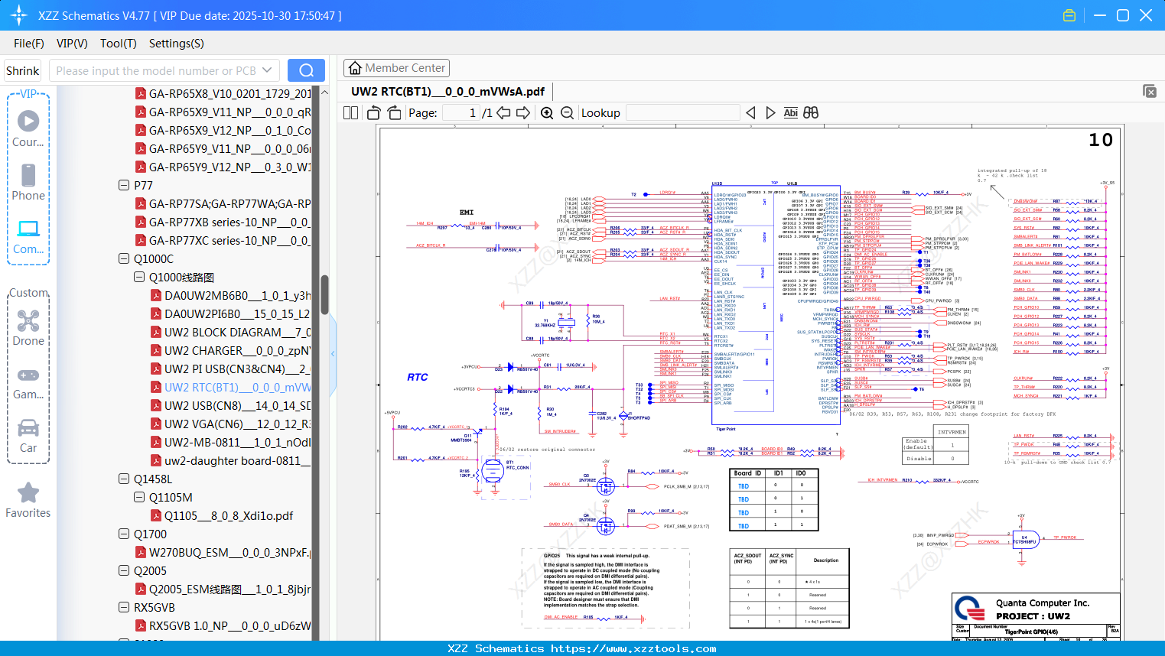Image resolution: width=1165 pixels, height=656 pixels.
Task: Toggle the two-page view layout icon
Action: point(351,113)
